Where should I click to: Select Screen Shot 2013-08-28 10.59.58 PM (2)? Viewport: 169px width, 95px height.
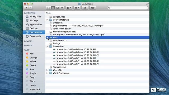(x=78, y=52)
